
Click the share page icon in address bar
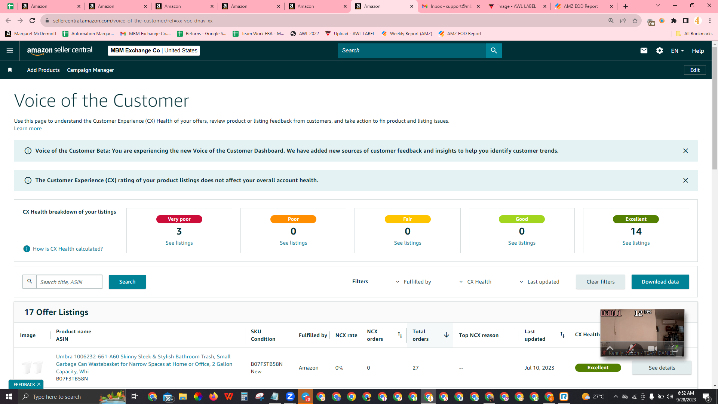click(623, 21)
